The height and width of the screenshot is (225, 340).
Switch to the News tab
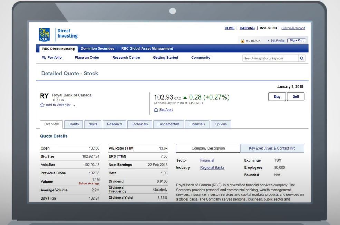(x=93, y=124)
